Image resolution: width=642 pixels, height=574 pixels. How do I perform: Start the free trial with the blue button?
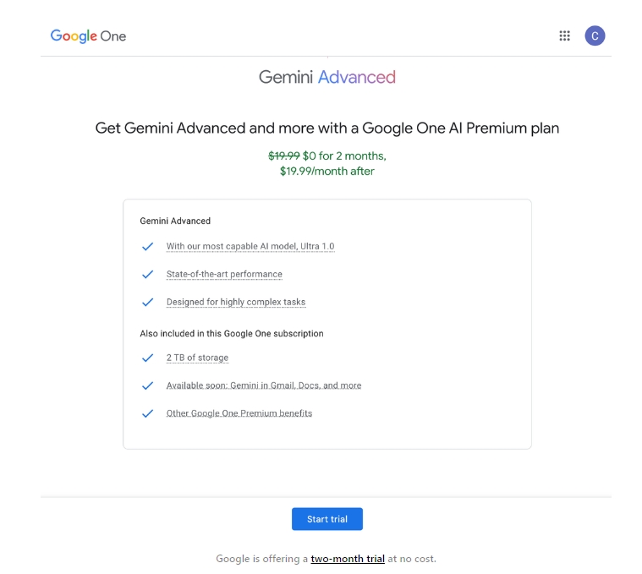(x=327, y=519)
